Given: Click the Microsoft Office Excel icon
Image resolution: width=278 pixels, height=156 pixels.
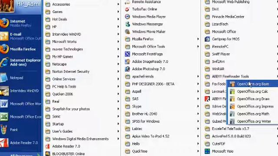Looking at the screenshot, I should pos(4,117).
